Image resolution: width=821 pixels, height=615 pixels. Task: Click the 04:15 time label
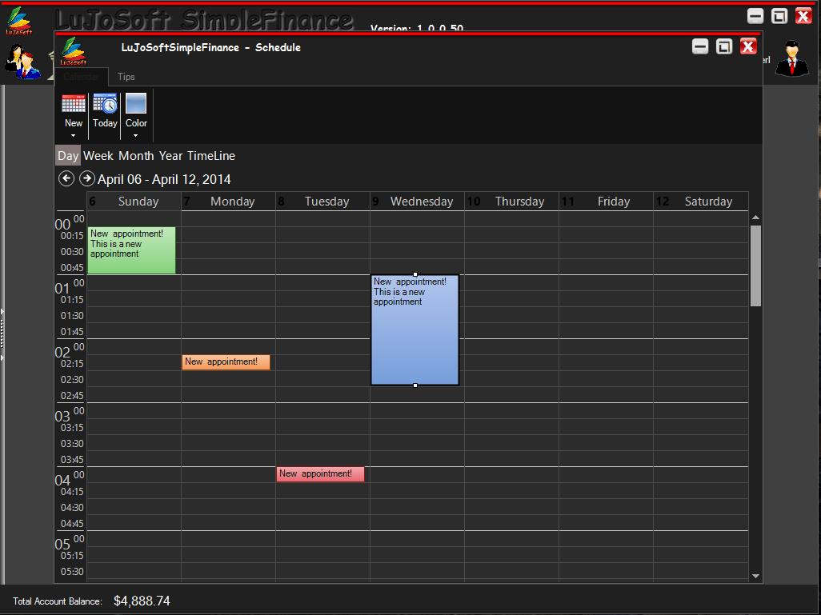pyautogui.click(x=72, y=492)
